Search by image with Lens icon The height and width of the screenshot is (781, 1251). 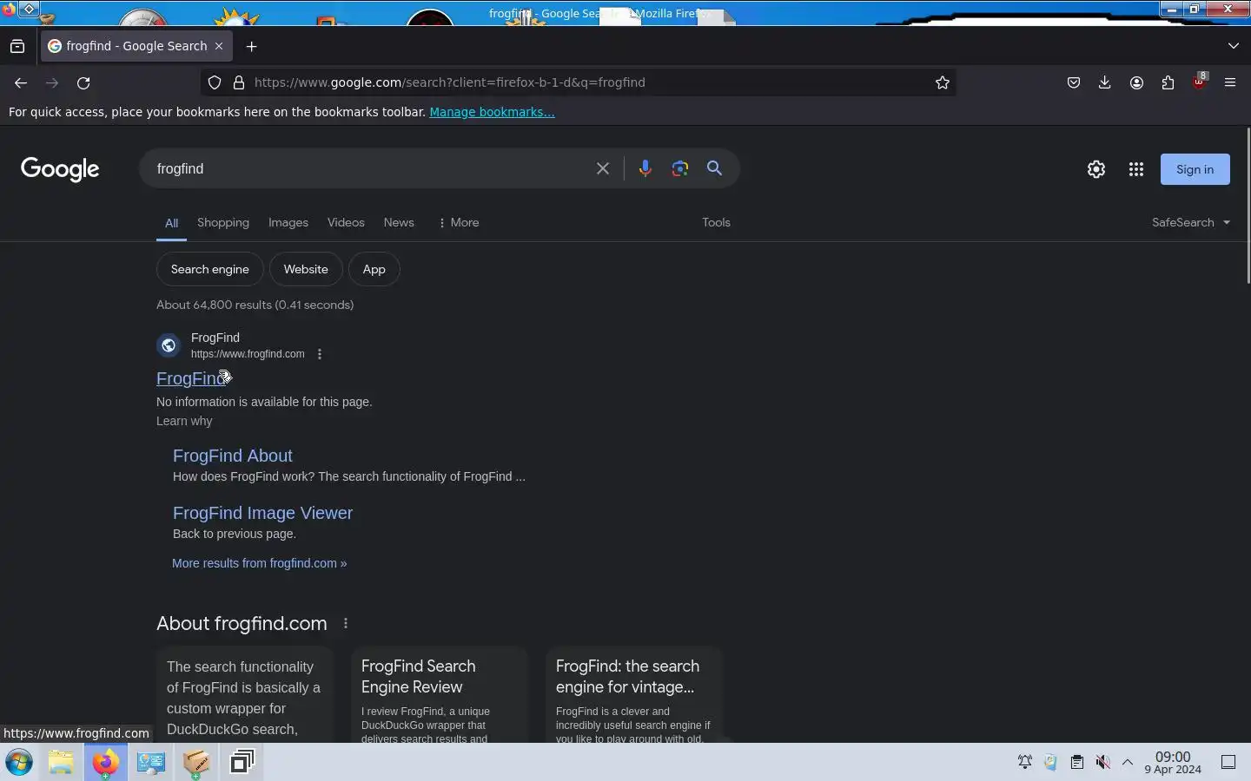[x=679, y=168]
